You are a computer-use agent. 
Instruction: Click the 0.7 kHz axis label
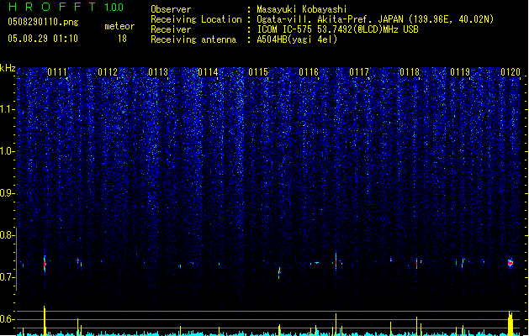click(8, 277)
